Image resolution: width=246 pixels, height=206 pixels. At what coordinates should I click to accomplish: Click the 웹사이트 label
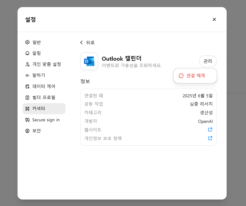tap(93, 130)
